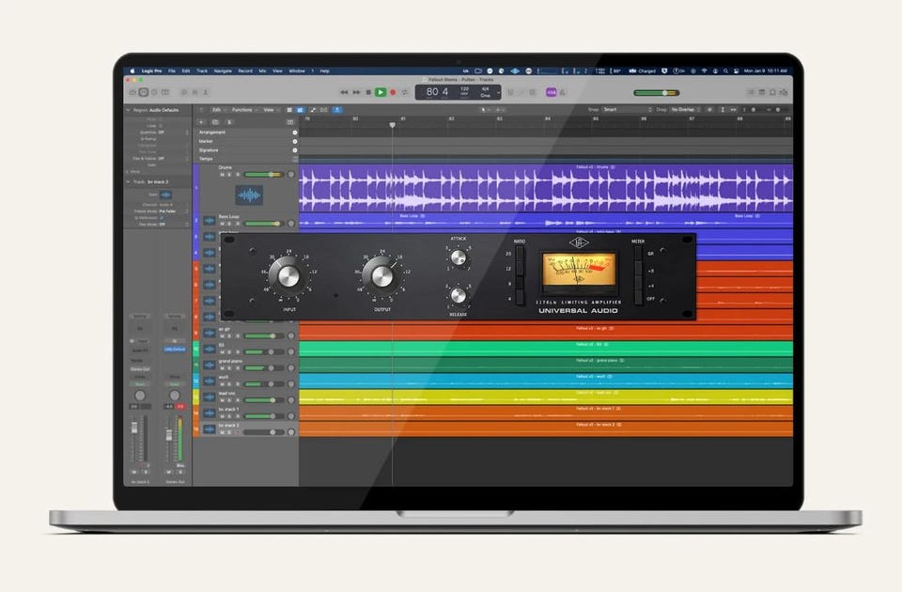The height and width of the screenshot is (592, 902).
Task: Open the Navigate menu in menu bar
Action: 223,70
